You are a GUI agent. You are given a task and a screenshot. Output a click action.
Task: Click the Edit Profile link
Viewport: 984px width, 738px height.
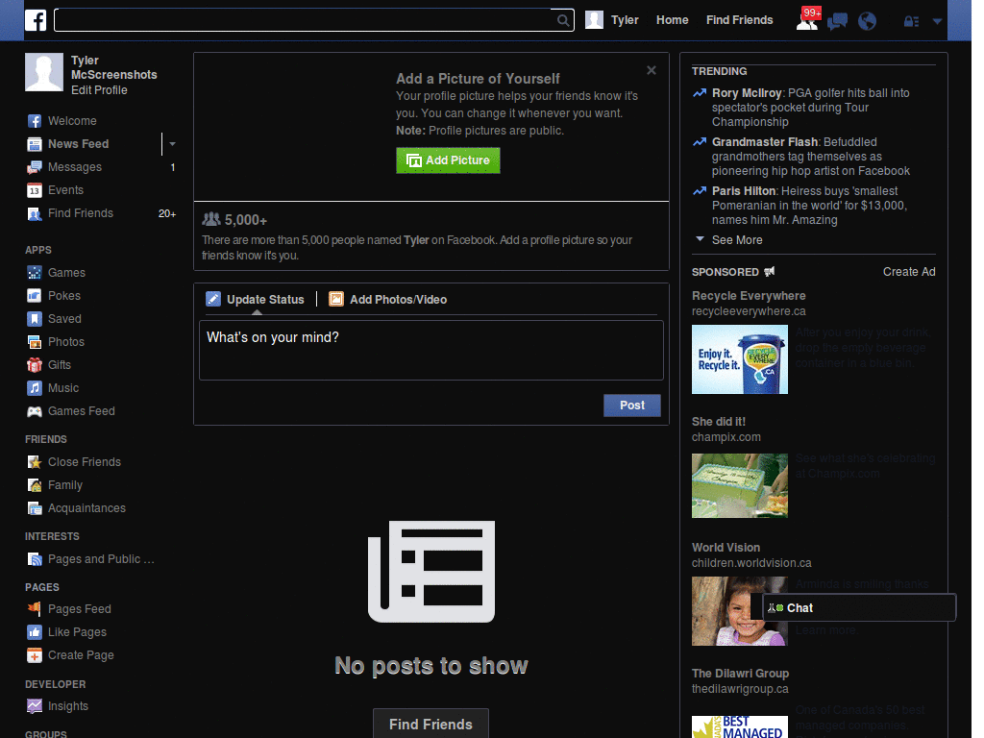[x=99, y=90]
